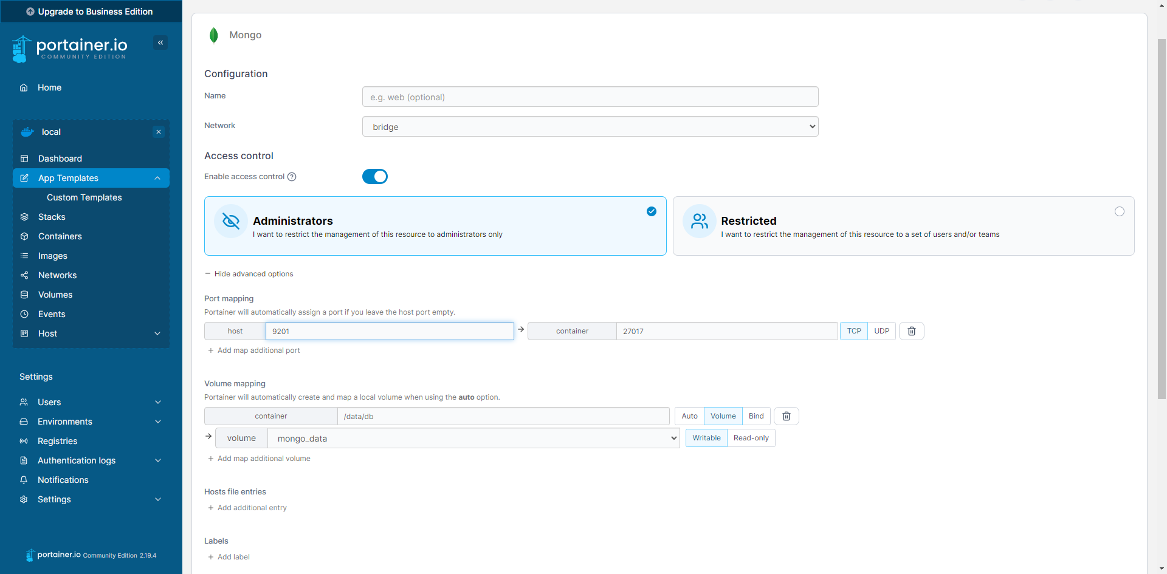Click Hide advanced options

[x=249, y=274]
